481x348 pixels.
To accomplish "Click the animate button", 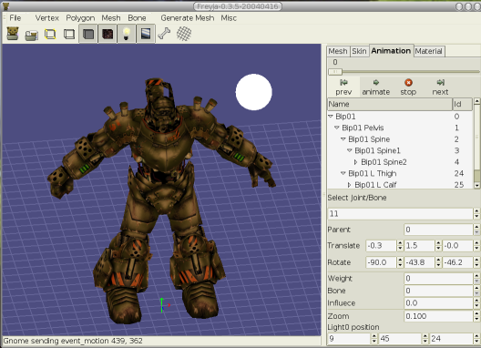I will [375, 87].
